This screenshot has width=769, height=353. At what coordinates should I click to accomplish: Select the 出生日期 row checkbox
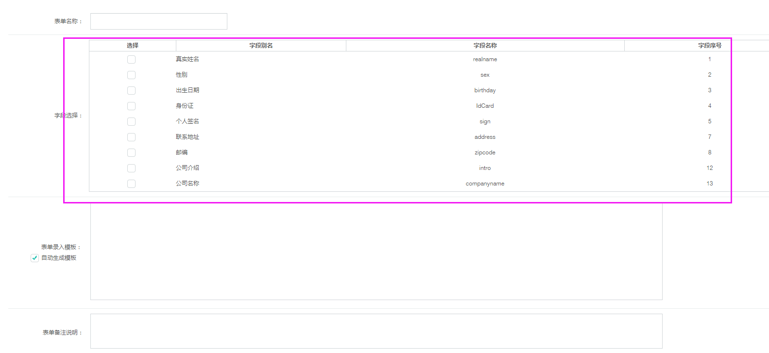pyautogui.click(x=131, y=90)
